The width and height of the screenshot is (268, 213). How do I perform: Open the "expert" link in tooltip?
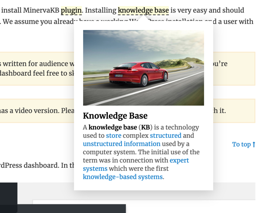tap(179, 160)
